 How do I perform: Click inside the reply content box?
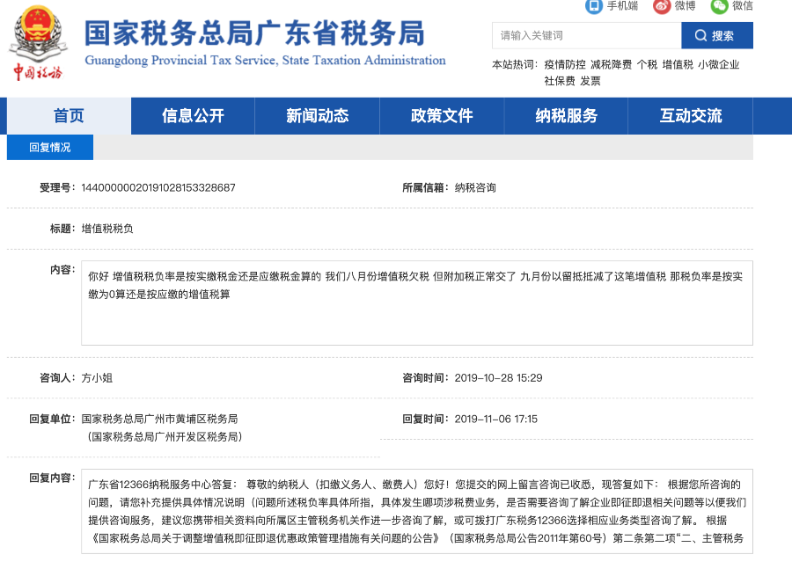417,511
